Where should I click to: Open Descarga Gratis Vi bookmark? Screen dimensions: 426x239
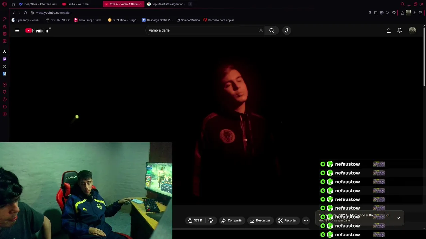click(157, 20)
